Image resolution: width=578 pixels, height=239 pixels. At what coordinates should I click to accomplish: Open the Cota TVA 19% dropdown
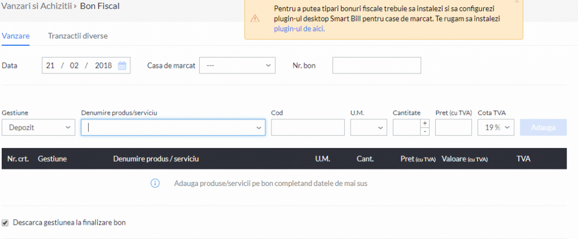[x=496, y=127]
